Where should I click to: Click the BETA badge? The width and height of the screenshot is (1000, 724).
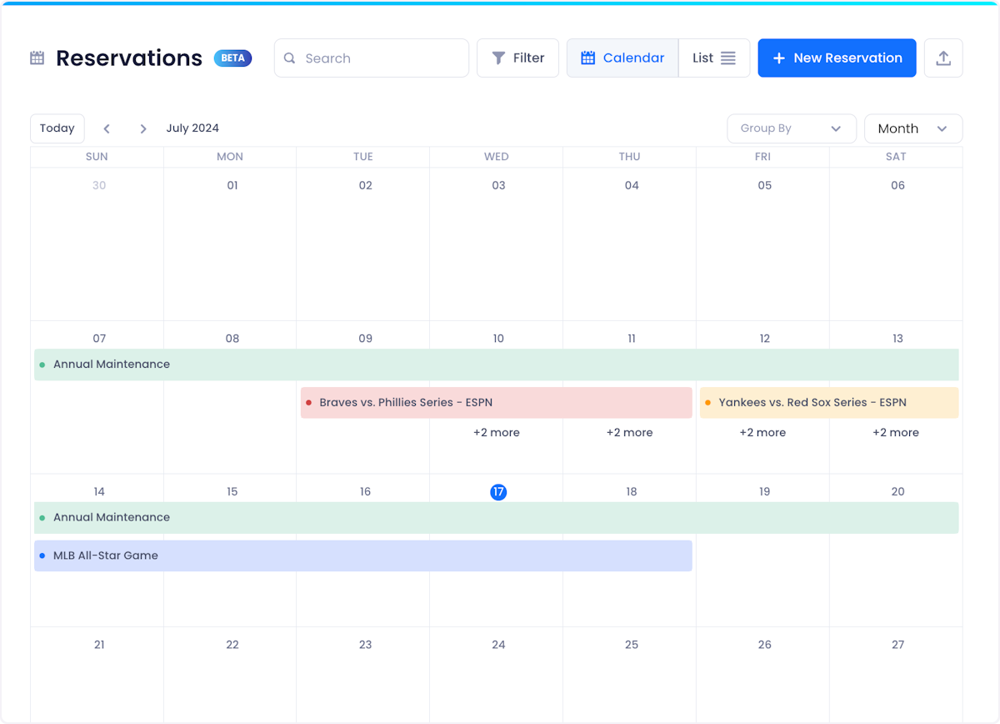click(x=232, y=58)
